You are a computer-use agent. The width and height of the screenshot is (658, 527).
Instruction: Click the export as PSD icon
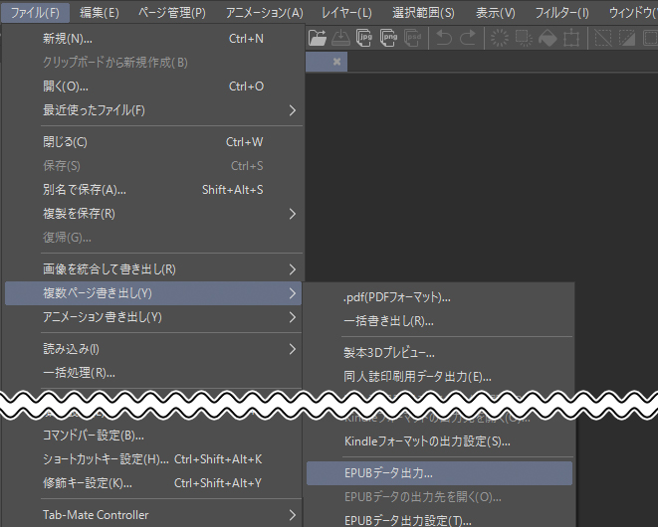[x=413, y=39]
